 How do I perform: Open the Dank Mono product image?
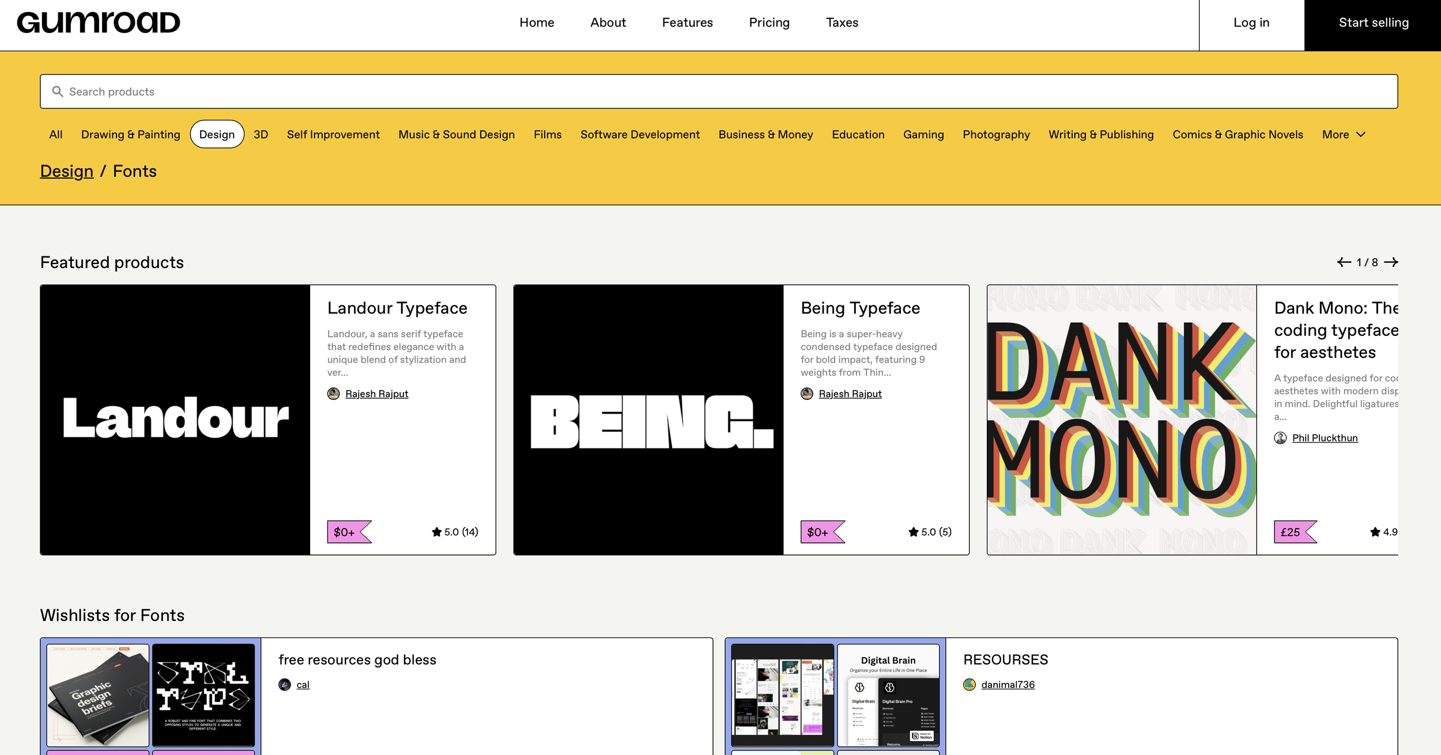tap(1121, 420)
